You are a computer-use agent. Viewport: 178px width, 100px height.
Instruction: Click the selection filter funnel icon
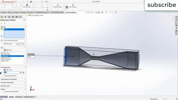(x=2, y=36)
